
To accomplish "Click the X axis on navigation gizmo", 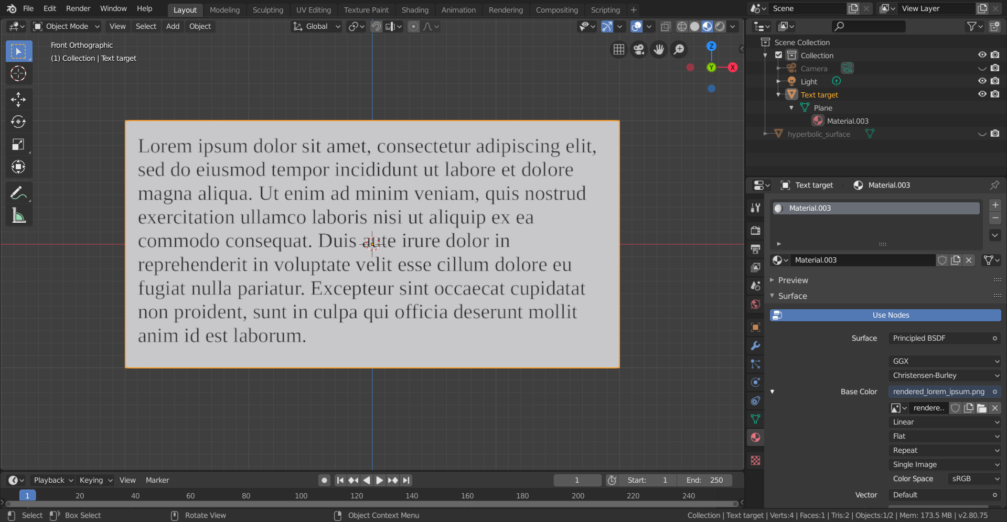I will coord(733,67).
